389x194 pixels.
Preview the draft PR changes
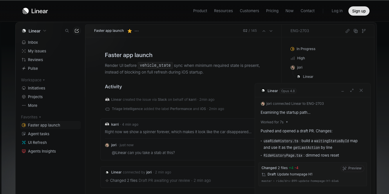point(352,168)
